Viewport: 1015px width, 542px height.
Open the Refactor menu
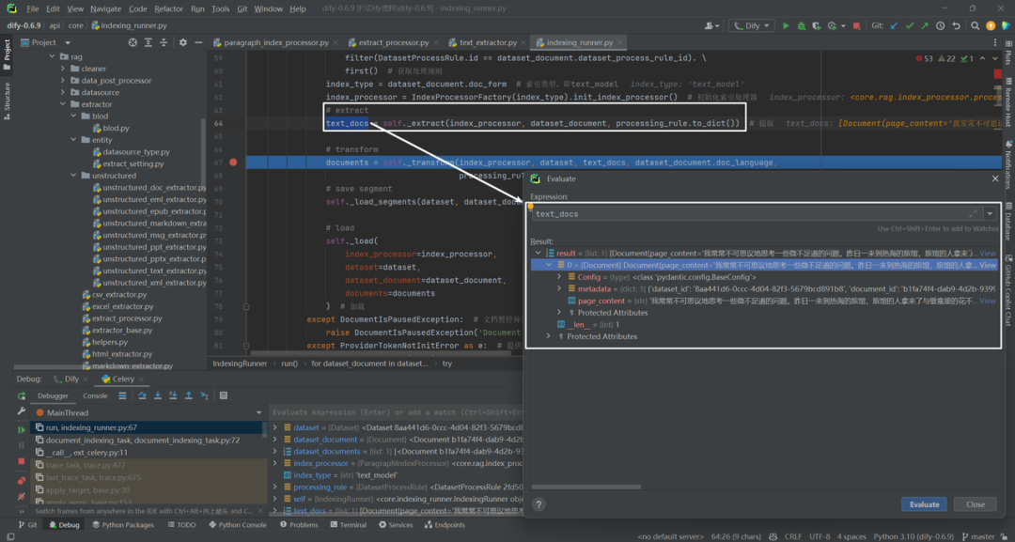pos(169,9)
